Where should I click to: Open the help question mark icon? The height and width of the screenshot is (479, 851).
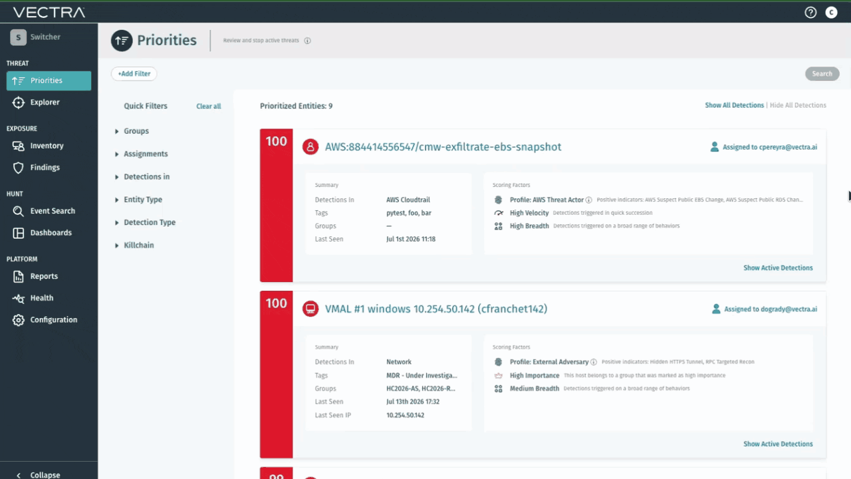click(810, 12)
